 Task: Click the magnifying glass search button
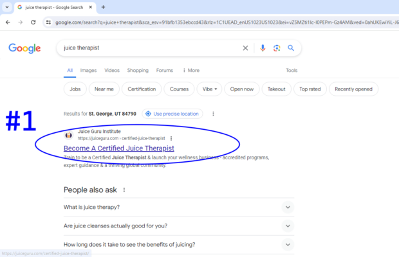pos(291,48)
